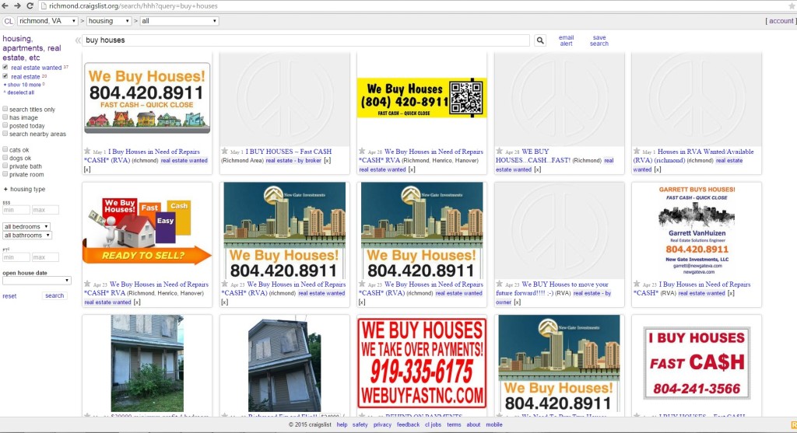Viewport: 797px width, 433px height.
Task: Expand 'show 10 more' categories
Action: 23,85
